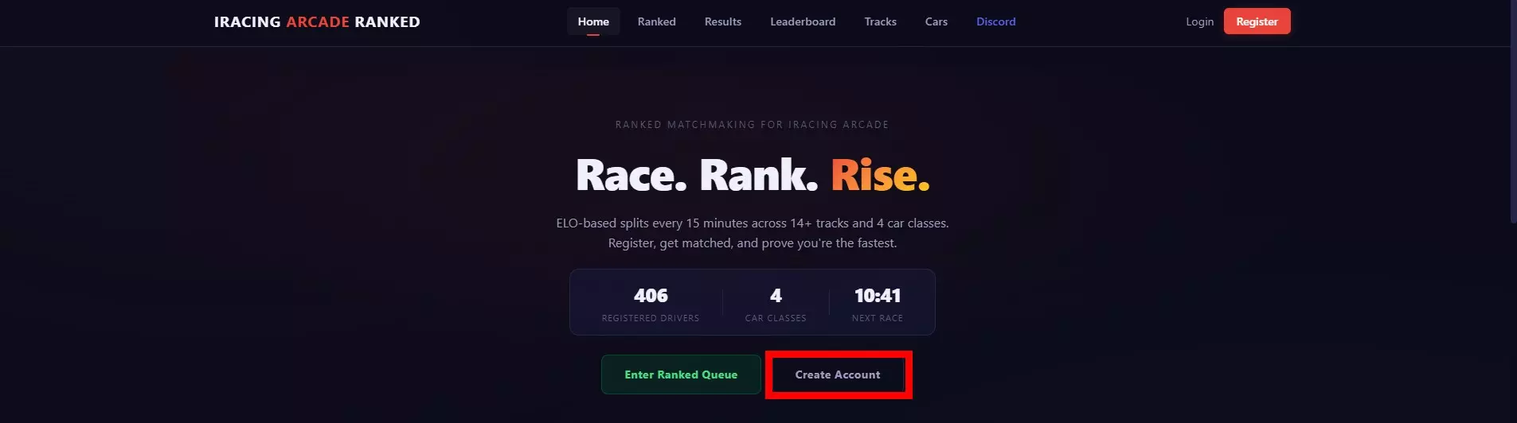Go to the Home tab
Screen dimensions: 1517x423
[593, 21]
